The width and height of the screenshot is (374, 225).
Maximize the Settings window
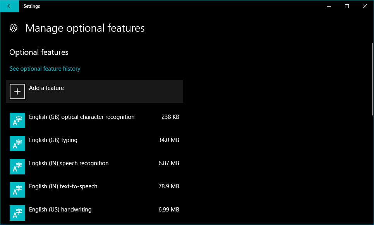(x=347, y=6)
